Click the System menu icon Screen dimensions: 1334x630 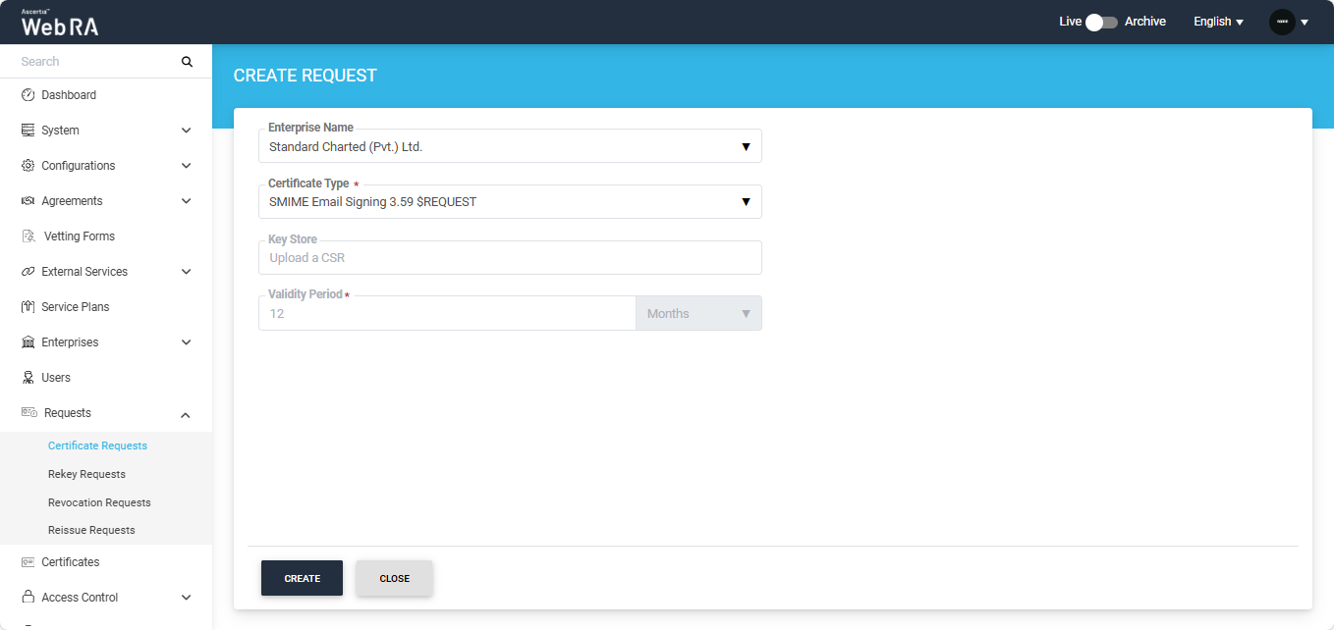[x=28, y=131]
